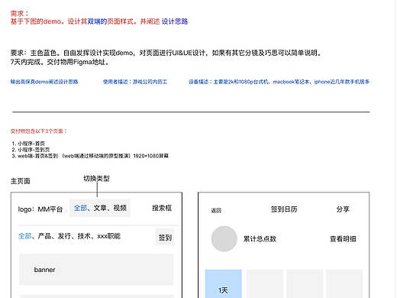
Task: Click the 7天内完成 requirement line
Action: point(60,62)
